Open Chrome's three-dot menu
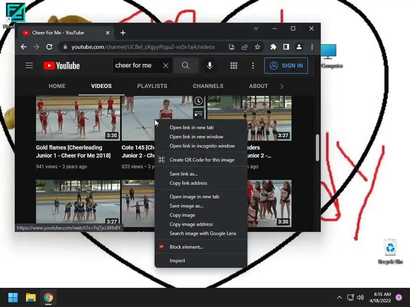This screenshot has width=410, height=307. pos(312,47)
